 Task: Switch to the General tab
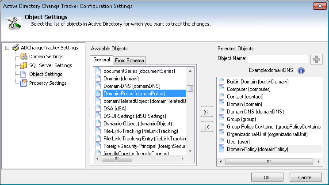pos(102,60)
